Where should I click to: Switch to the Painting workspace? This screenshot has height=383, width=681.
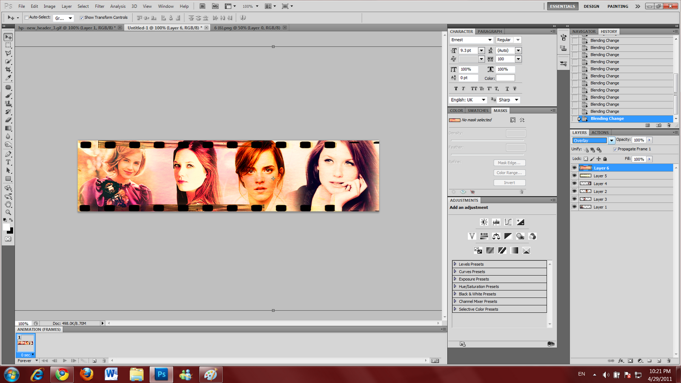[x=618, y=6]
